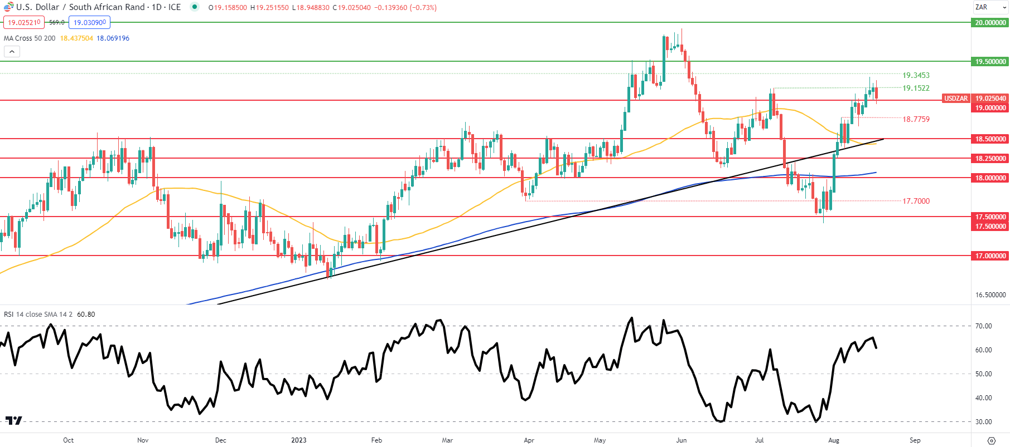The height and width of the screenshot is (447, 1010).
Task: Click the 16.500000 price axis value
Action: tap(990, 295)
